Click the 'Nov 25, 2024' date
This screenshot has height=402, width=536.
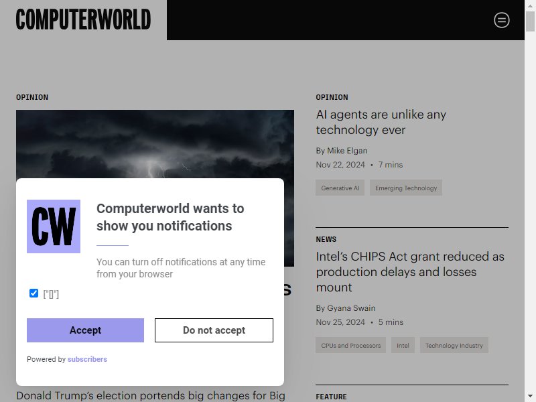[340, 322]
